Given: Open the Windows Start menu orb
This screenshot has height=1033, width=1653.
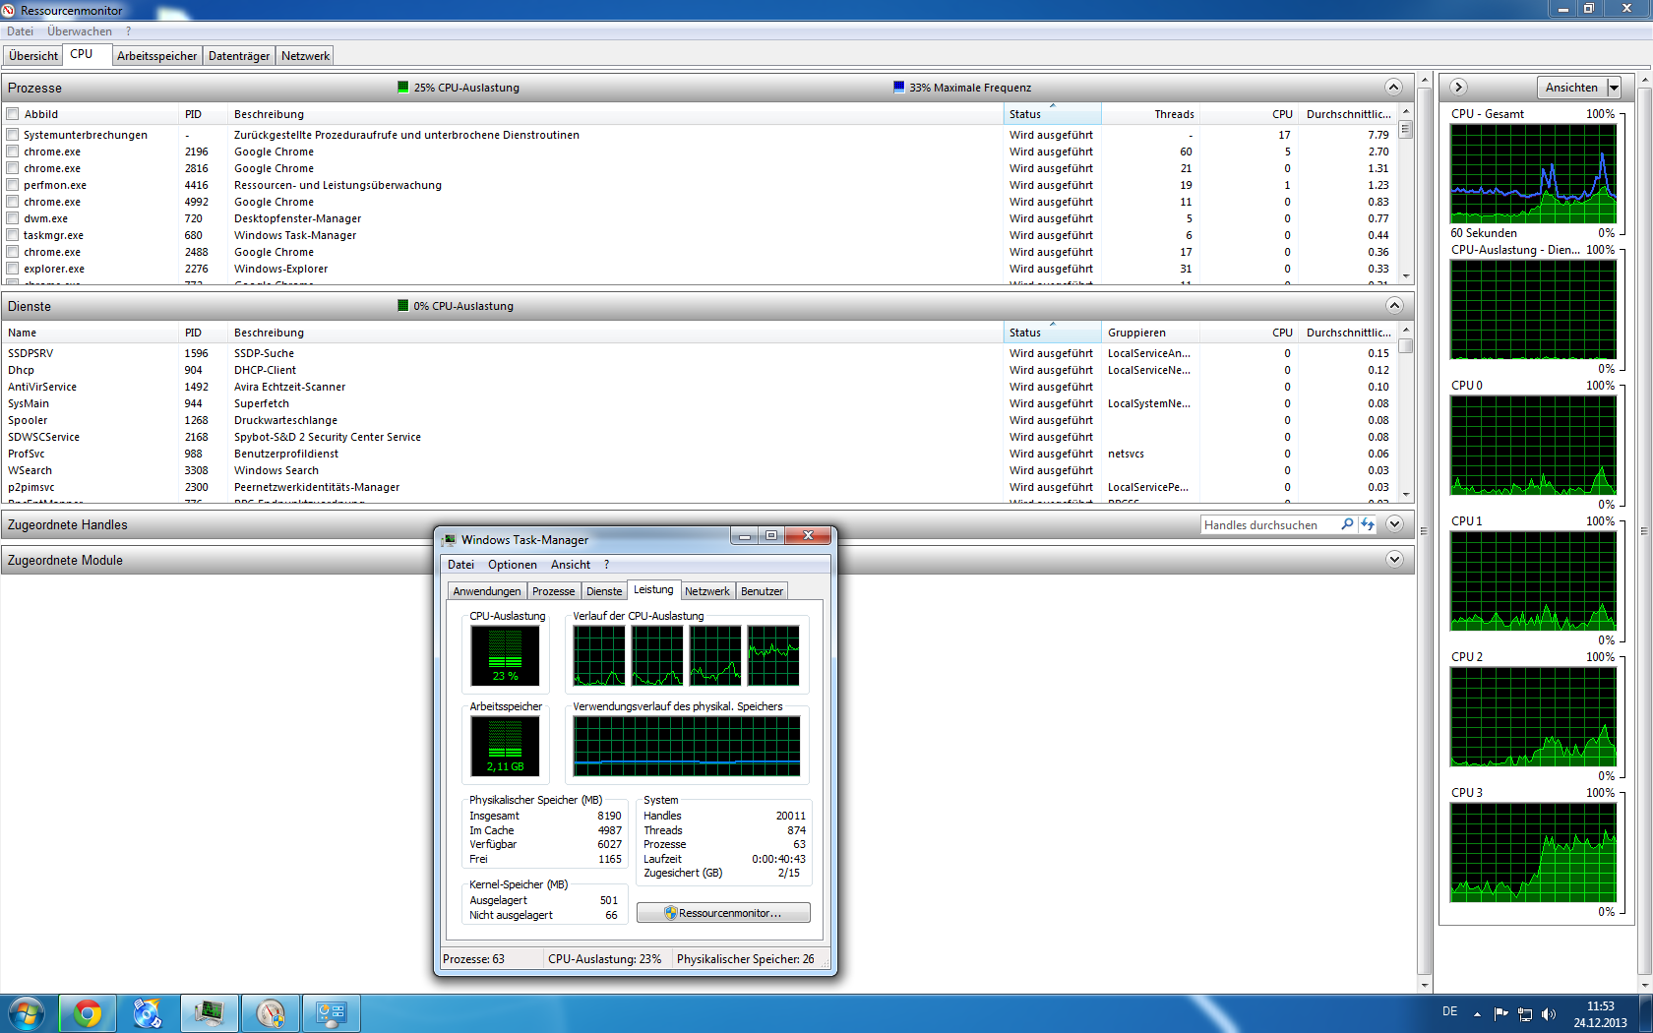Looking at the screenshot, I should point(27,1013).
